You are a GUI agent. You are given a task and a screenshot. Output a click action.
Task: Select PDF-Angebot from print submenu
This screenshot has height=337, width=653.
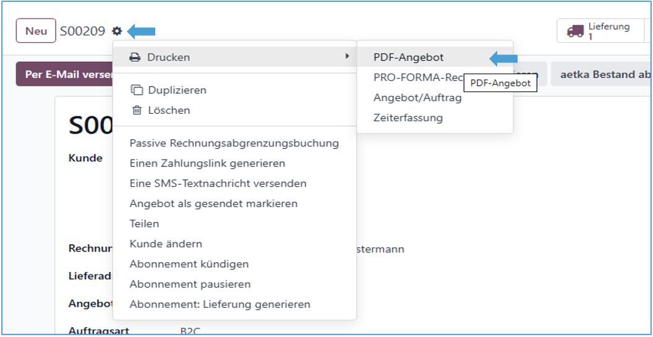[408, 57]
